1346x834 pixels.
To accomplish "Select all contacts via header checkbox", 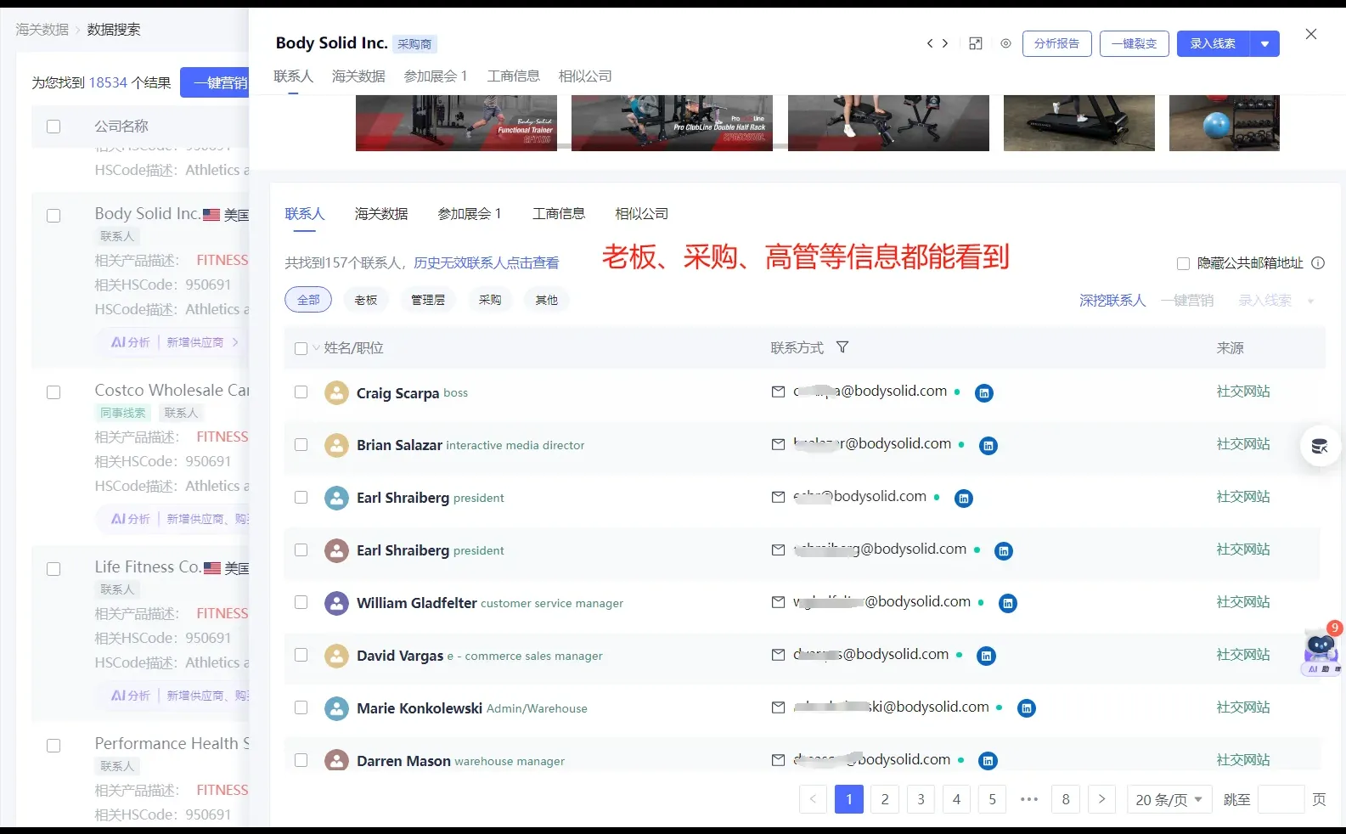I will click(x=301, y=348).
